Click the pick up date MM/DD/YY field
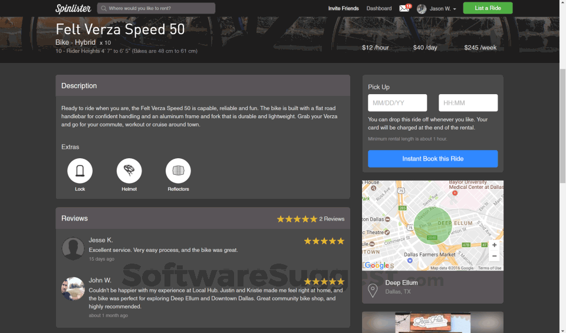Screen dimensions: 566x333 click(397, 103)
